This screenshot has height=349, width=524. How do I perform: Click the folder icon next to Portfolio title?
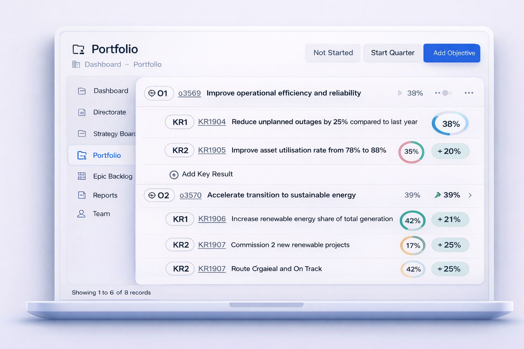pos(79,49)
